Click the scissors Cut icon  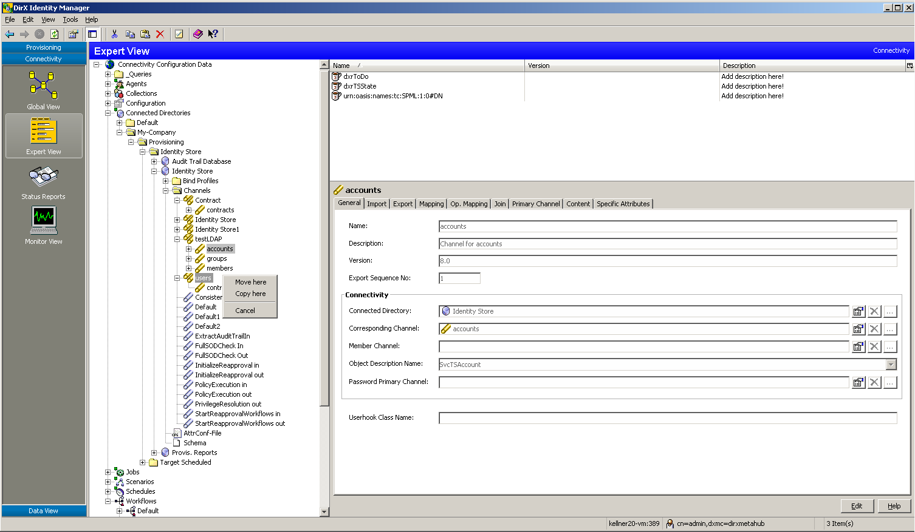(114, 34)
